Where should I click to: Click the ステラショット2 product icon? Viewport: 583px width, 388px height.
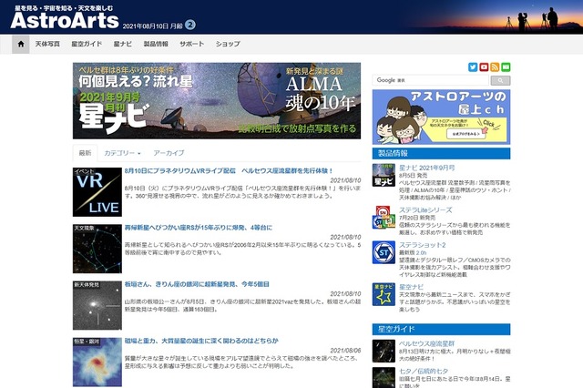pos(384,250)
